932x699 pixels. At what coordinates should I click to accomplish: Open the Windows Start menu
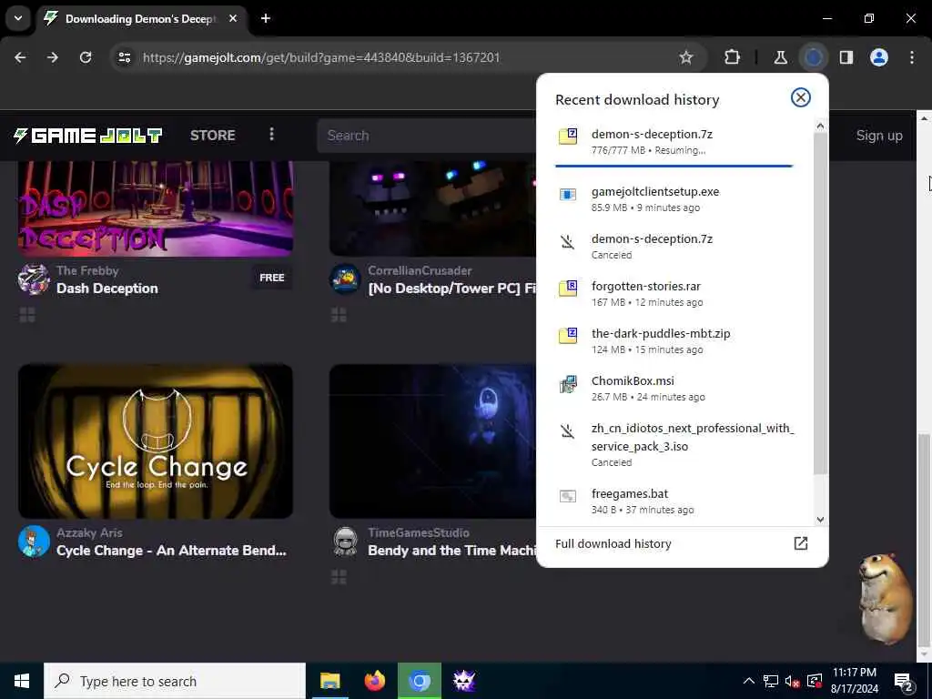pos(22,681)
